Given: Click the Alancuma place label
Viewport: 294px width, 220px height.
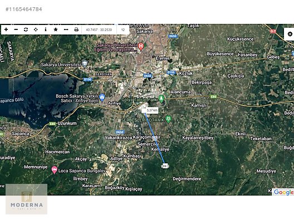Looking at the screenshot, I should click(x=180, y=92).
